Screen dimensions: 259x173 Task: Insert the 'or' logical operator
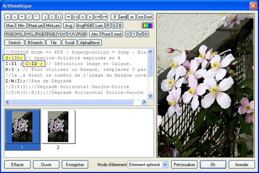[x=132, y=17]
